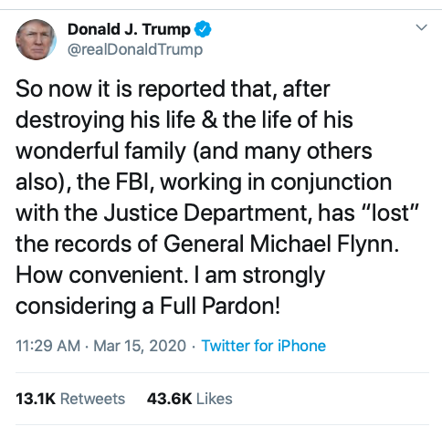Open the tweet options chevron menu
The width and height of the screenshot is (442, 437).
tap(422, 27)
